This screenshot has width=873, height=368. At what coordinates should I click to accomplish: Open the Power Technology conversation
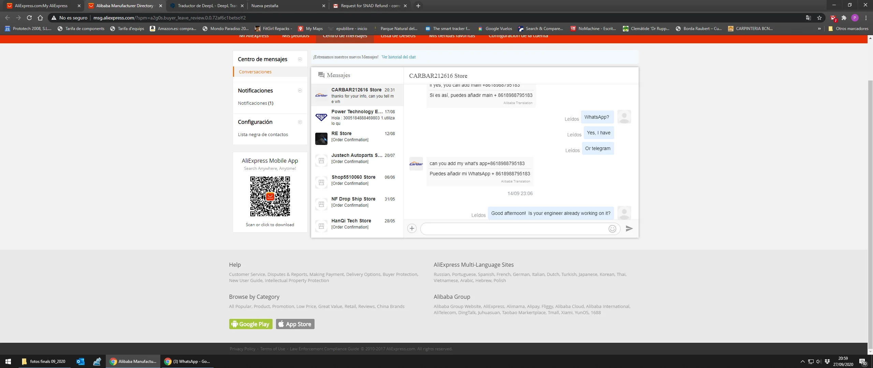(357, 117)
